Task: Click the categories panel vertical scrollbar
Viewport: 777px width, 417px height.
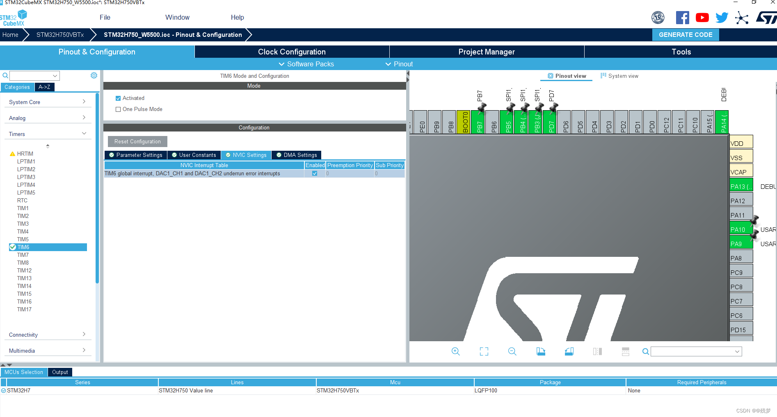Action: pyautogui.click(x=97, y=188)
